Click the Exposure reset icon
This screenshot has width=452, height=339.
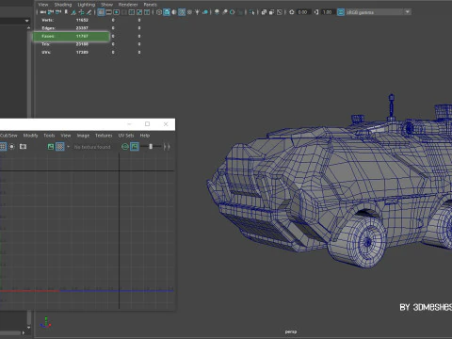click(x=292, y=12)
